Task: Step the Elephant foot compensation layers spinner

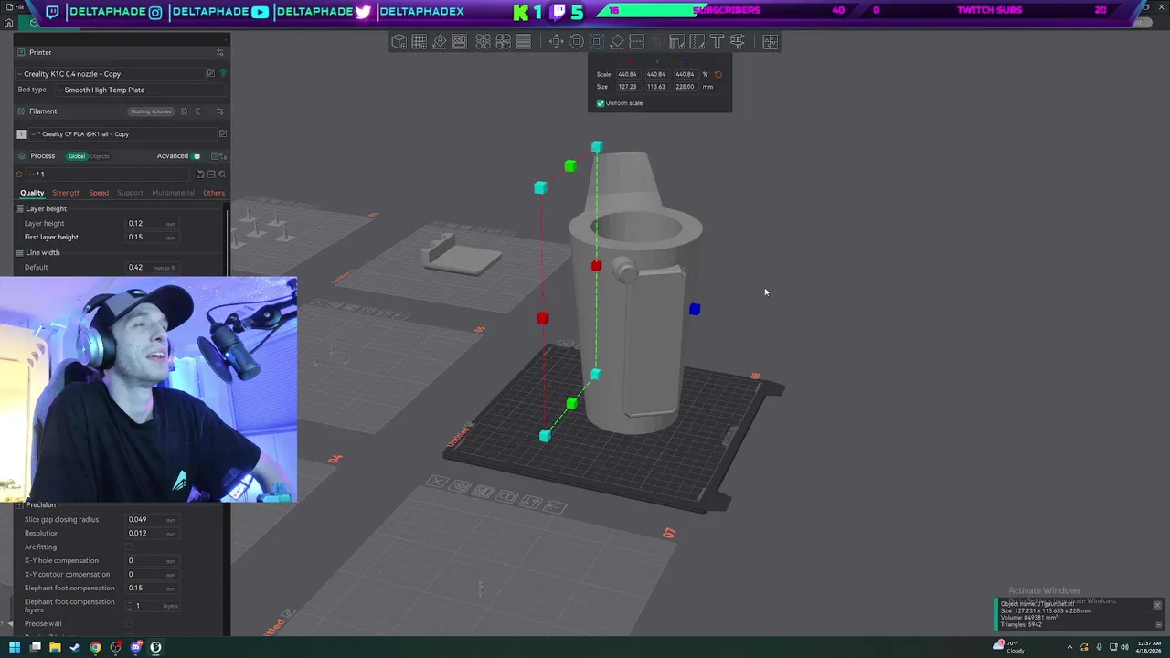Action: pos(129,606)
